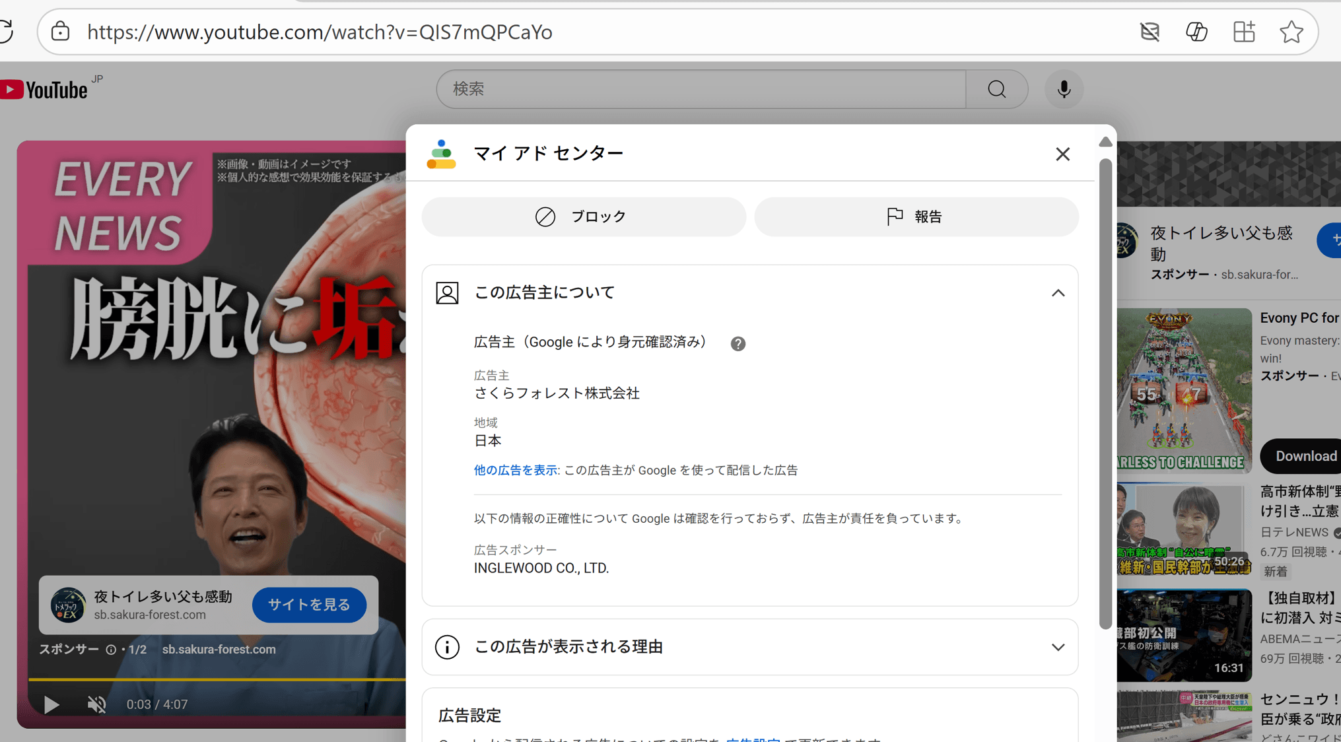Open sb.sakura-forest.com link beside スポンサー label
The image size is (1341, 742).
[x=219, y=650]
